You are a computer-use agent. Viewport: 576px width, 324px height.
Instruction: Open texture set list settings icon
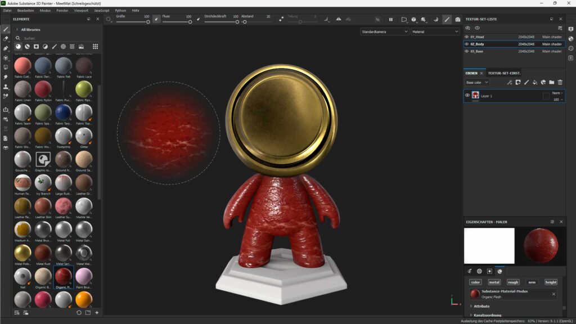(x=560, y=28)
